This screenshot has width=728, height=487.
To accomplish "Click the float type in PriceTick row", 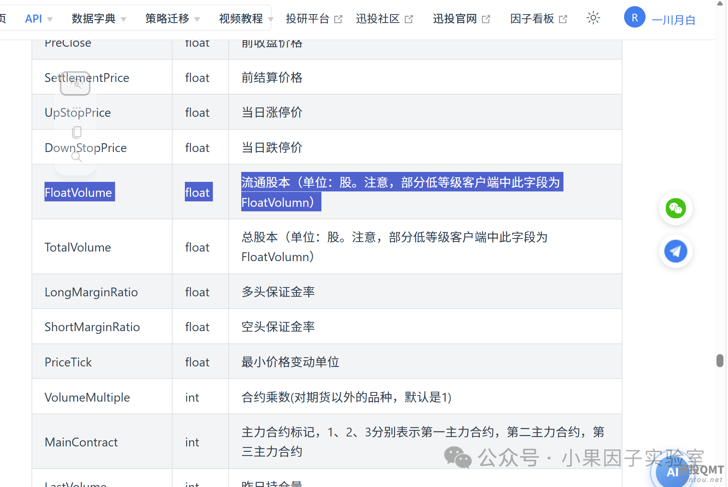I will pos(197,362).
